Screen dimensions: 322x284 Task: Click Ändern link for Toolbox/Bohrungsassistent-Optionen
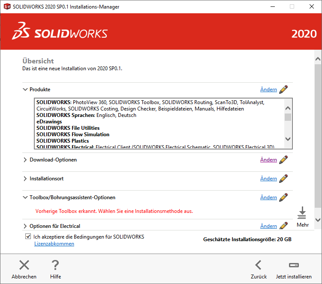268,197
